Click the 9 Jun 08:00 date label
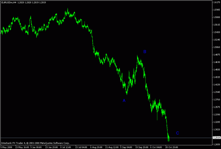 tap(36, 147)
